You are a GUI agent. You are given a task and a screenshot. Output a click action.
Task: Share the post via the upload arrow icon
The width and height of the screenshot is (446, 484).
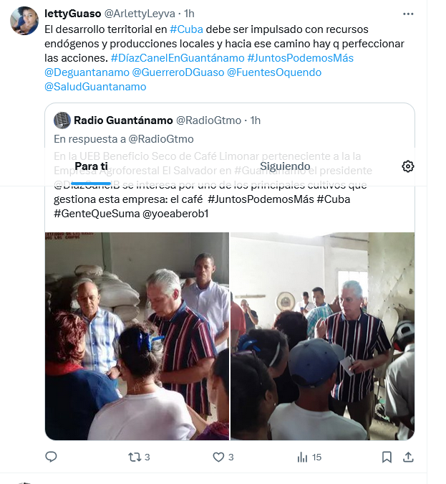click(408, 457)
